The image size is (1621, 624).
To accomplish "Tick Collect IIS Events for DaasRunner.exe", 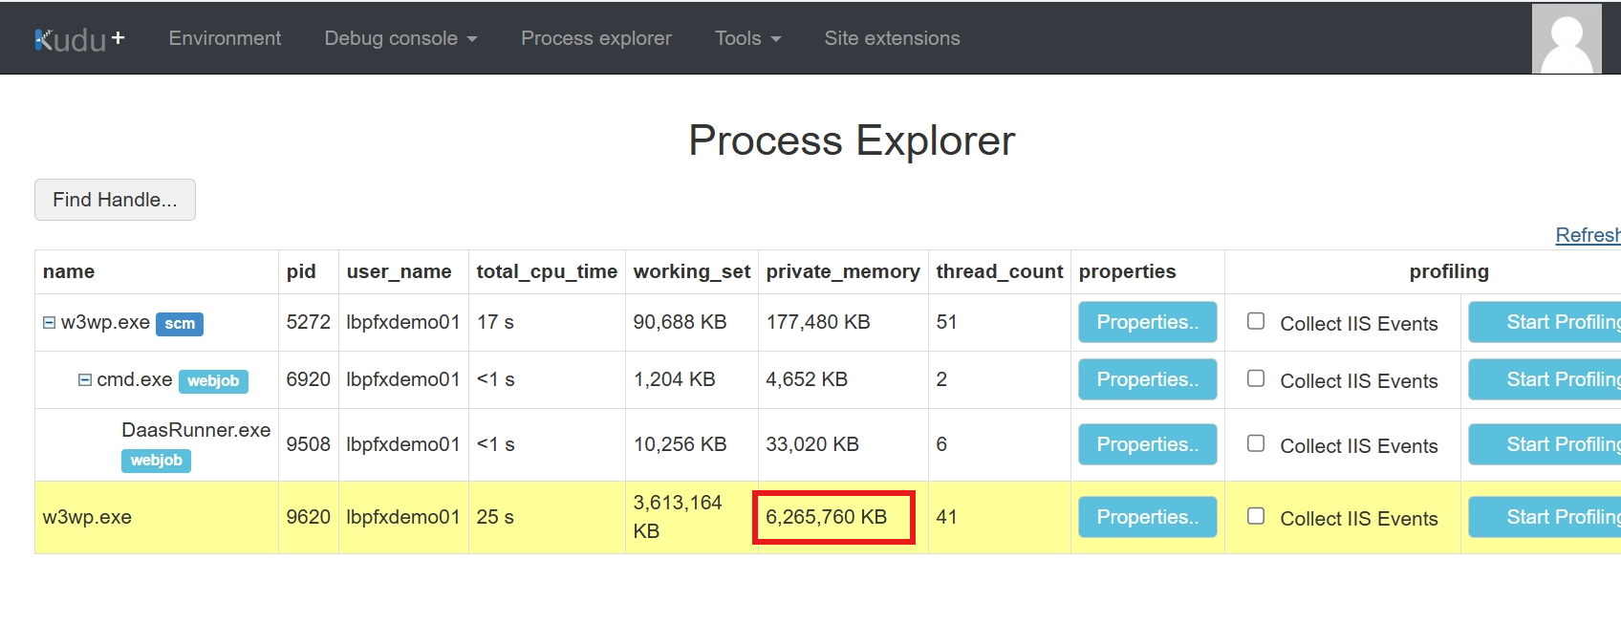I will click(x=1256, y=443).
